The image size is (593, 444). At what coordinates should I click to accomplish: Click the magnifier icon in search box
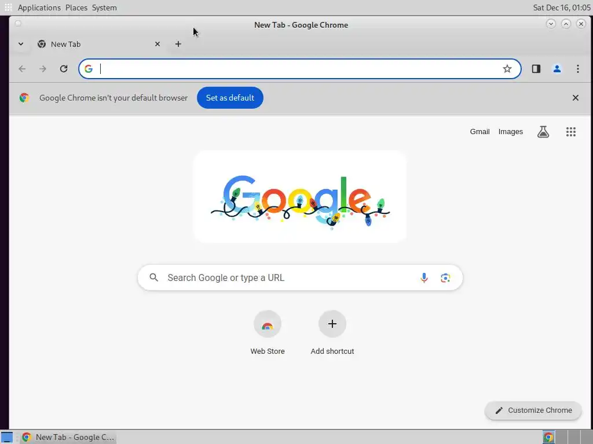point(153,277)
